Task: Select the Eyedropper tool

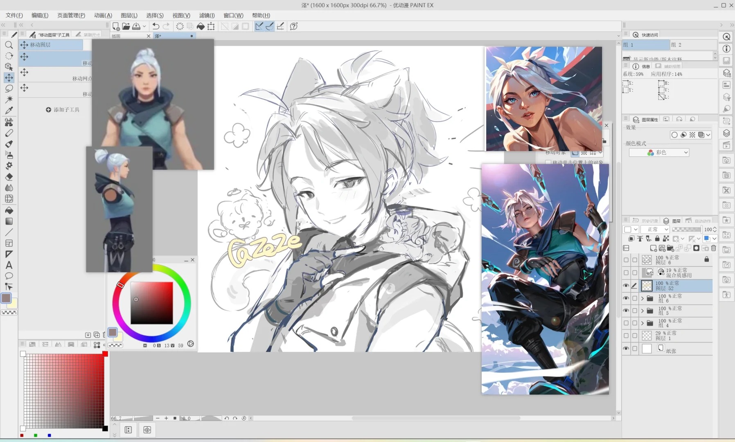Action: pyautogui.click(x=9, y=110)
